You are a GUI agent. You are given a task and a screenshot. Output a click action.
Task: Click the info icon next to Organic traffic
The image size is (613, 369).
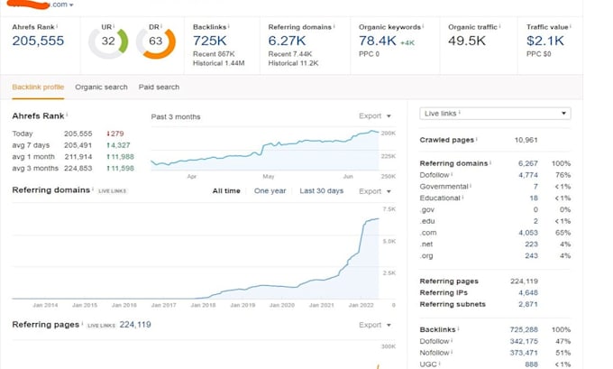click(499, 26)
